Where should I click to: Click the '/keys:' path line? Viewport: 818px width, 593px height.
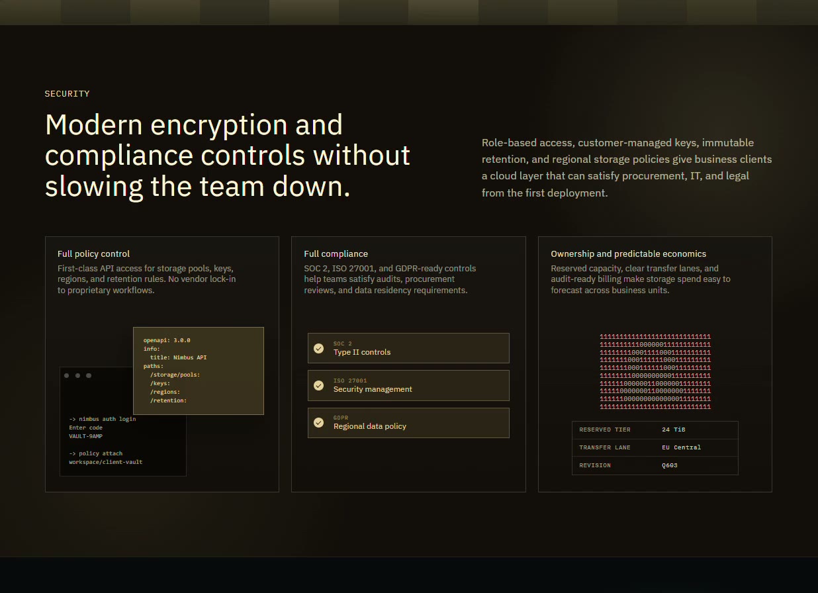[160, 383]
